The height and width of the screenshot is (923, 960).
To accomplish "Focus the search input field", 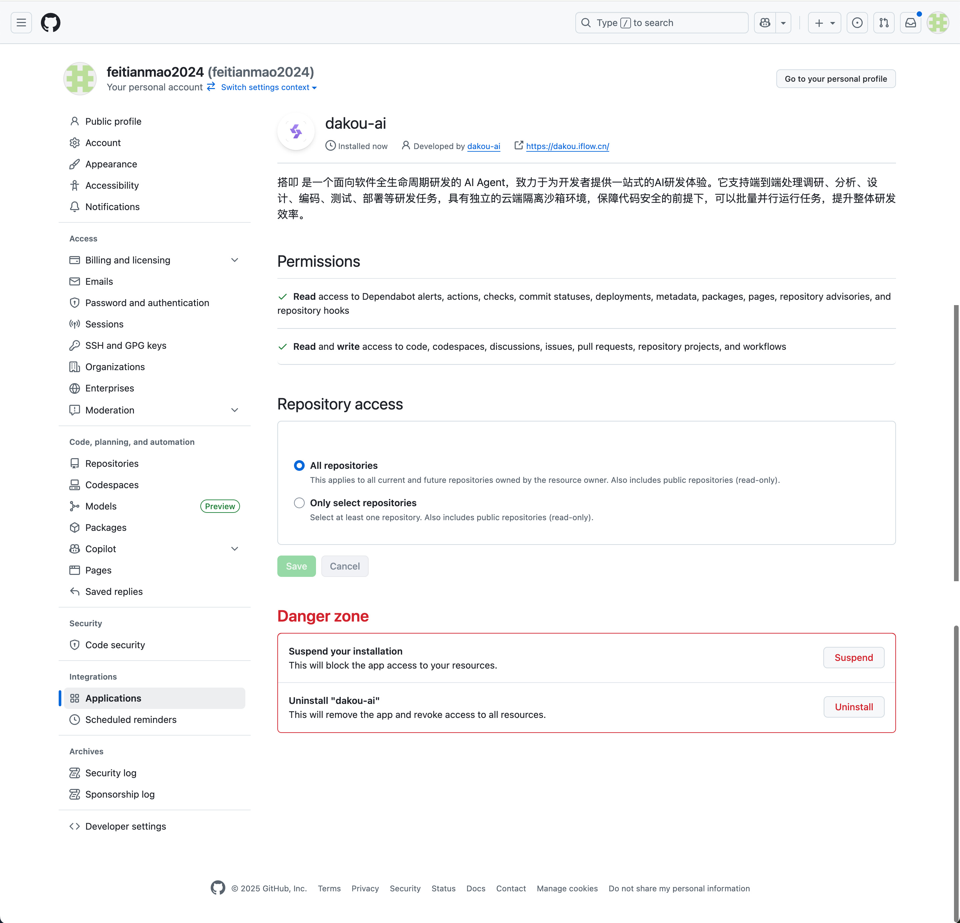I will click(661, 23).
